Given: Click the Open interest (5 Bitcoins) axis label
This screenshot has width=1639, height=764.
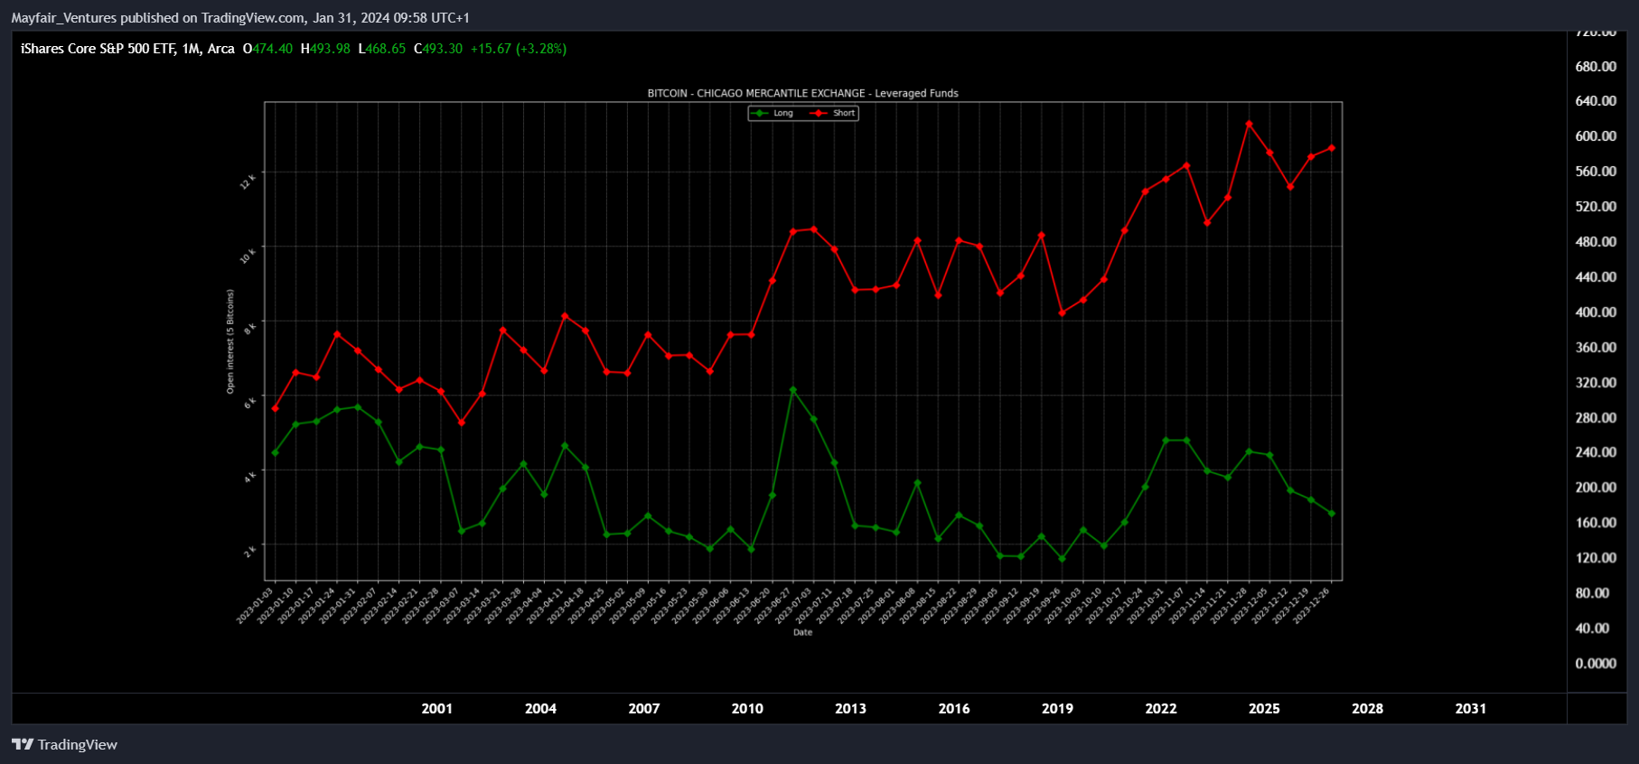Looking at the screenshot, I should point(230,341).
